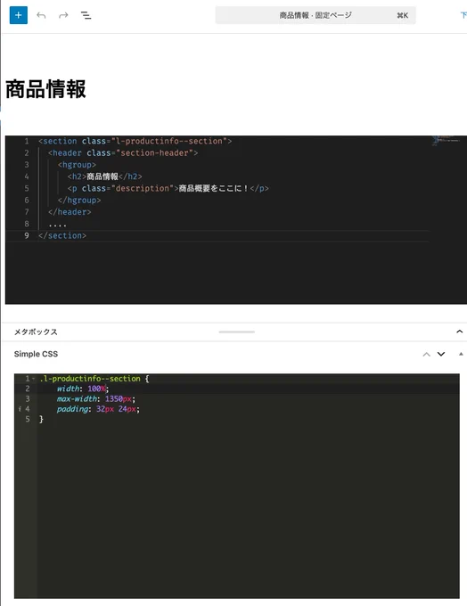Click line number 9 in HTML editor
This screenshot has height=606, width=467.
click(26, 235)
